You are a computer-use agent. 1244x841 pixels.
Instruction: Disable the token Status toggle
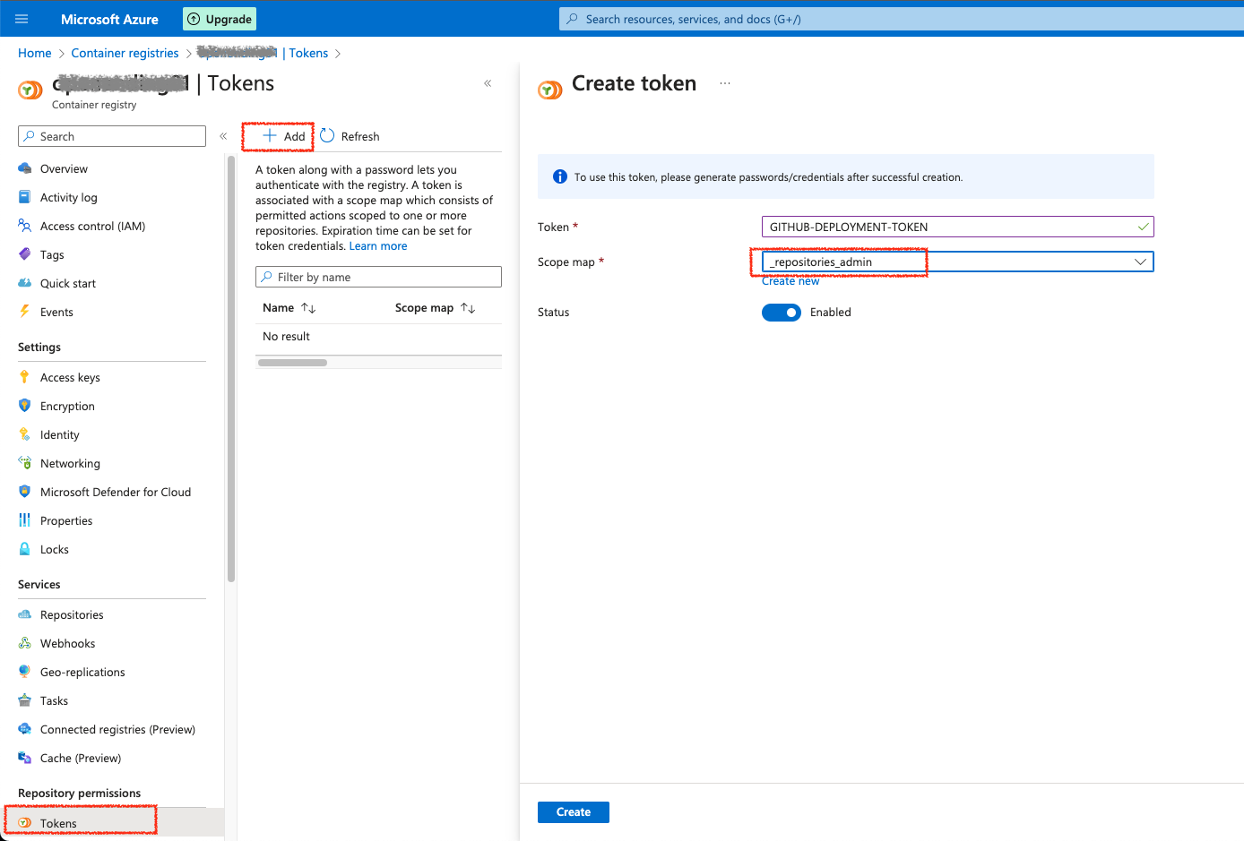tap(781, 313)
